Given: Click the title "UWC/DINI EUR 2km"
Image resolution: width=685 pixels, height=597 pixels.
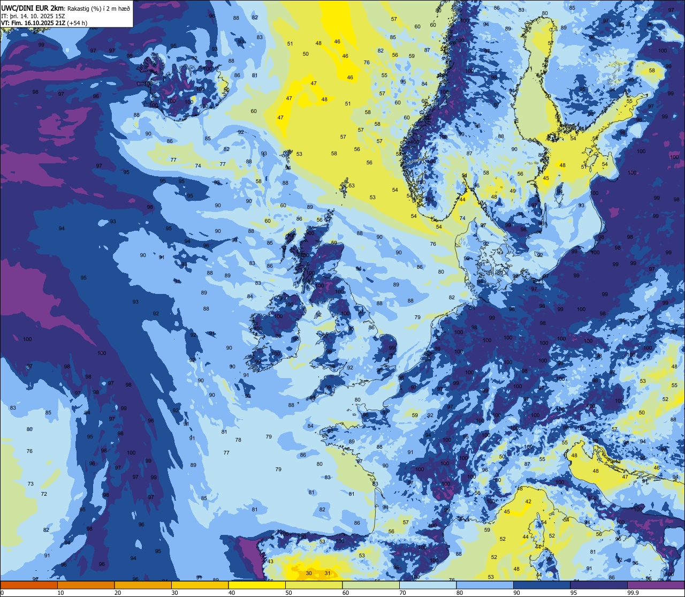Looking at the screenshot, I should [x=33, y=9].
